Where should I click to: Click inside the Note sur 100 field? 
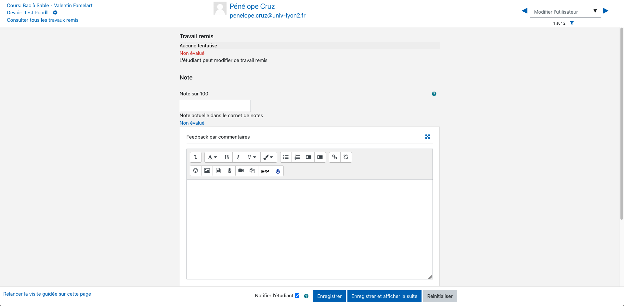pyautogui.click(x=215, y=106)
